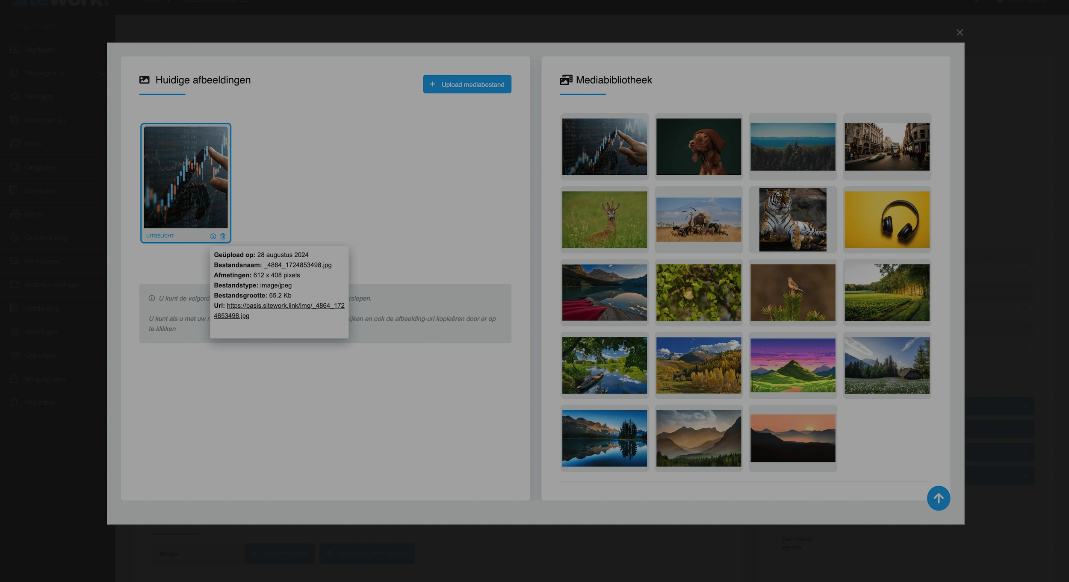Select the current stock chart image thumbnail

point(186,177)
